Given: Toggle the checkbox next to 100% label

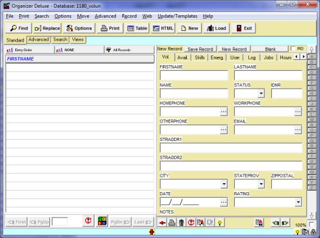Looking at the screenshot, I should (312, 224).
